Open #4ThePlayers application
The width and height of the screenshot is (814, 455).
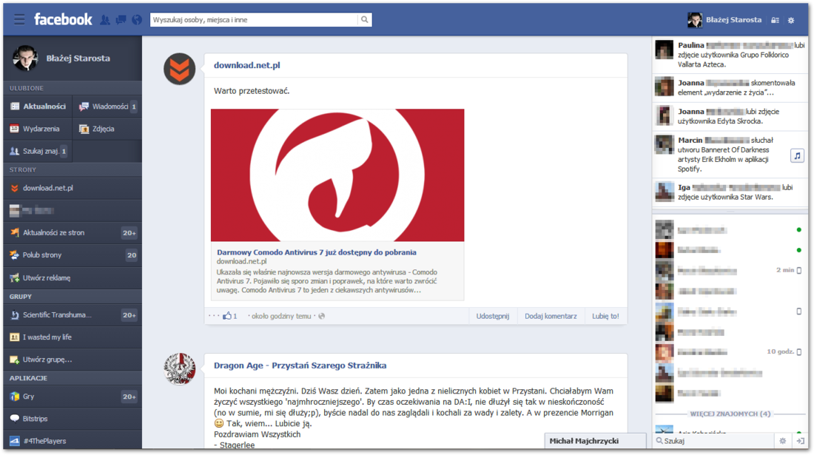(73, 440)
